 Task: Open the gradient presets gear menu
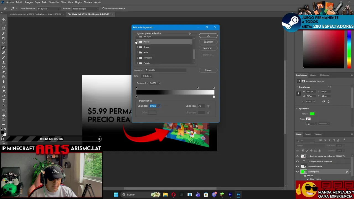click(x=190, y=33)
